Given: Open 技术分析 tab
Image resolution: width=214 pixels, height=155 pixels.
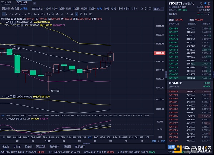Looking at the screenshot, I should click(80, 146).
